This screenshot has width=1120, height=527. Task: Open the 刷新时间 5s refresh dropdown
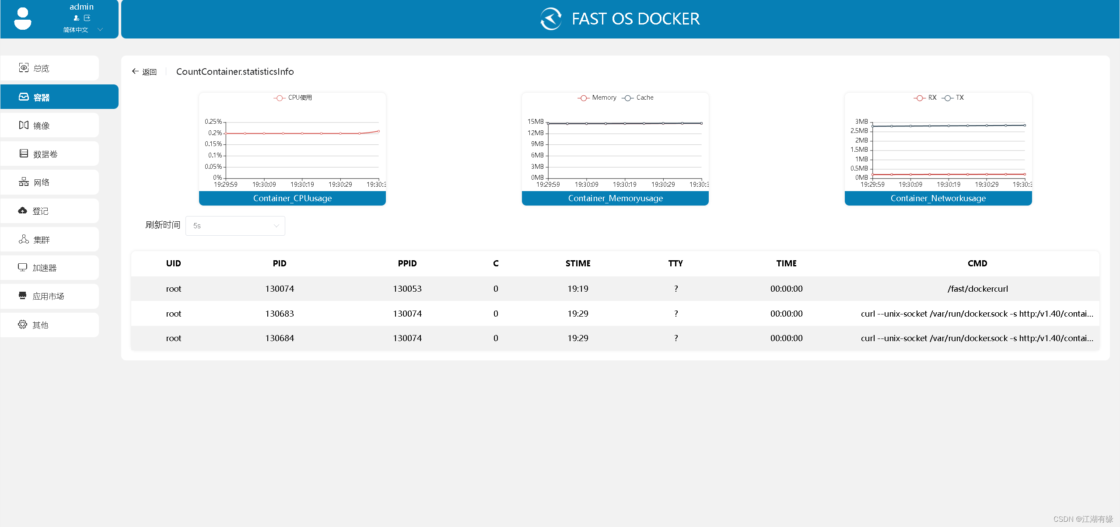pyautogui.click(x=235, y=226)
